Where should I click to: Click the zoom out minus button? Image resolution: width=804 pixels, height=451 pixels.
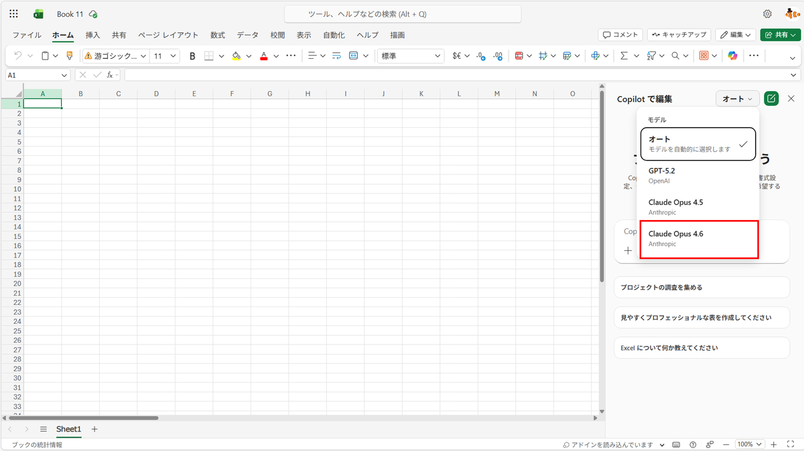click(727, 445)
